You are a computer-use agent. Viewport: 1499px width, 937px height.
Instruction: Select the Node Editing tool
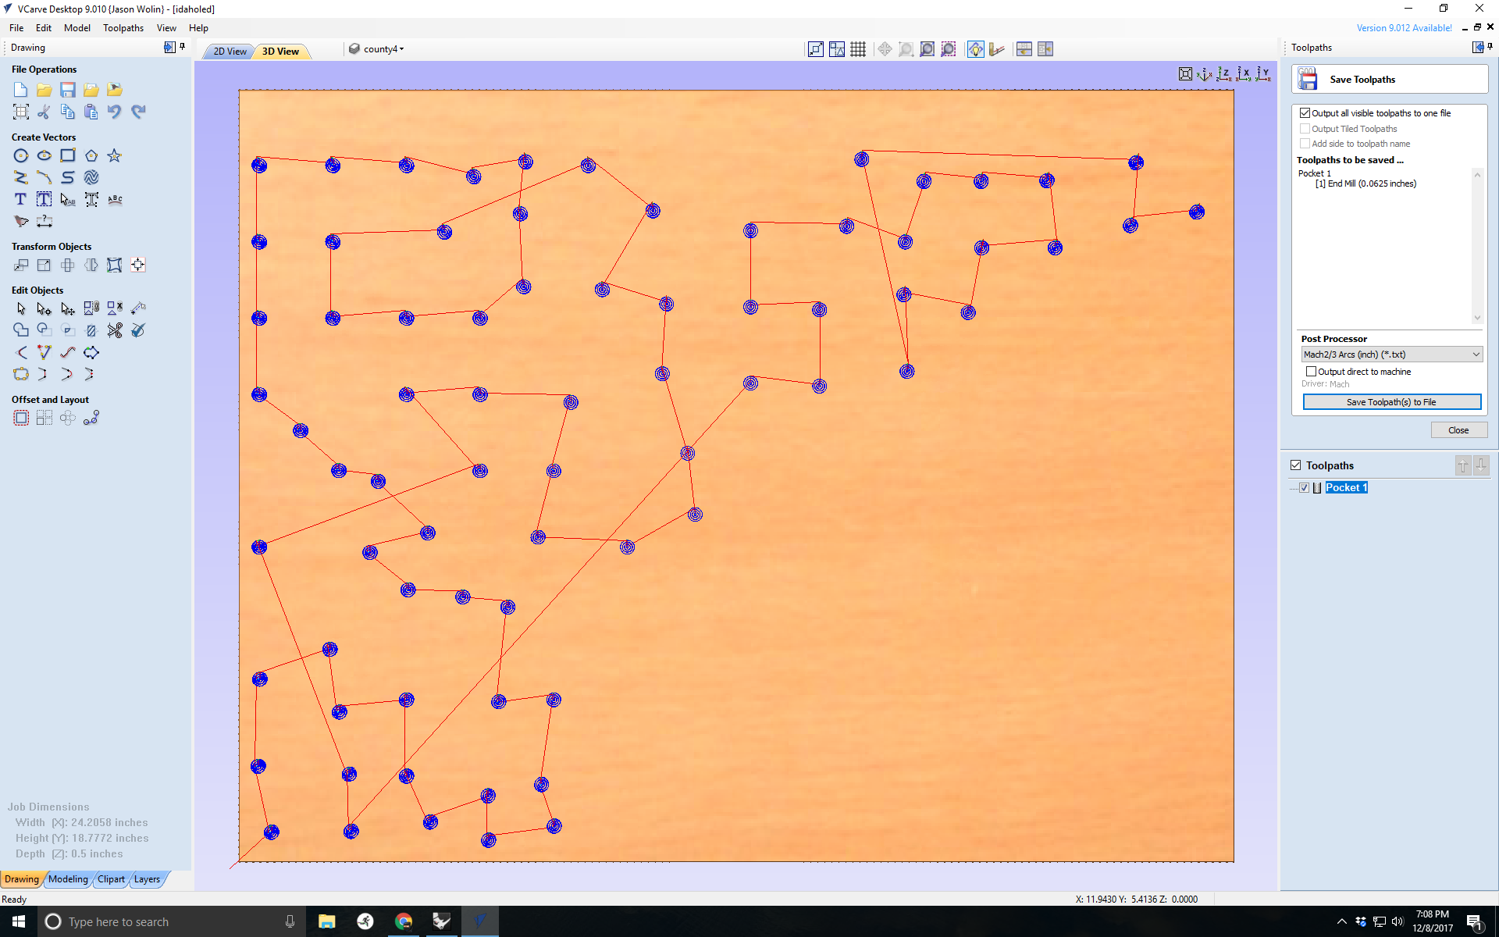click(44, 308)
